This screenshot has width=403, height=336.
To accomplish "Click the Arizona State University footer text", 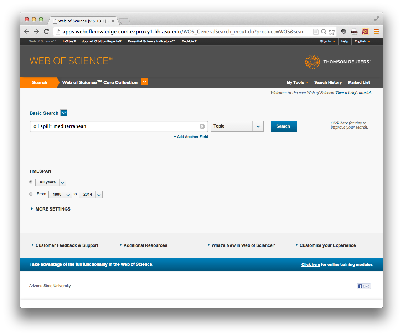I will pyautogui.click(x=50, y=286).
